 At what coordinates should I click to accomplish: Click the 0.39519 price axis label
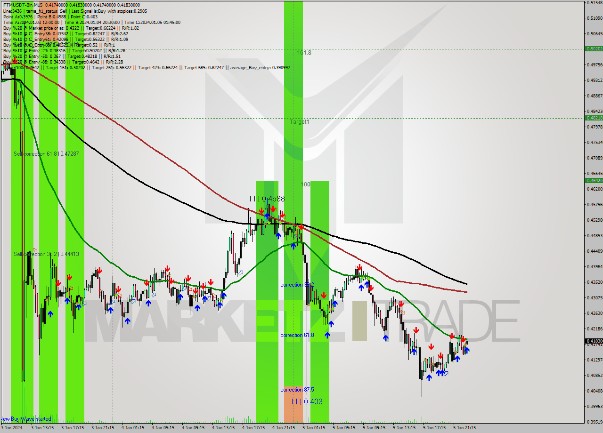(x=595, y=422)
